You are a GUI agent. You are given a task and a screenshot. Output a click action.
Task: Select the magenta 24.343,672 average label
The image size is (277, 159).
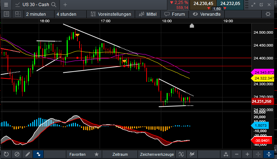pyautogui.click(x=263, y=72)
